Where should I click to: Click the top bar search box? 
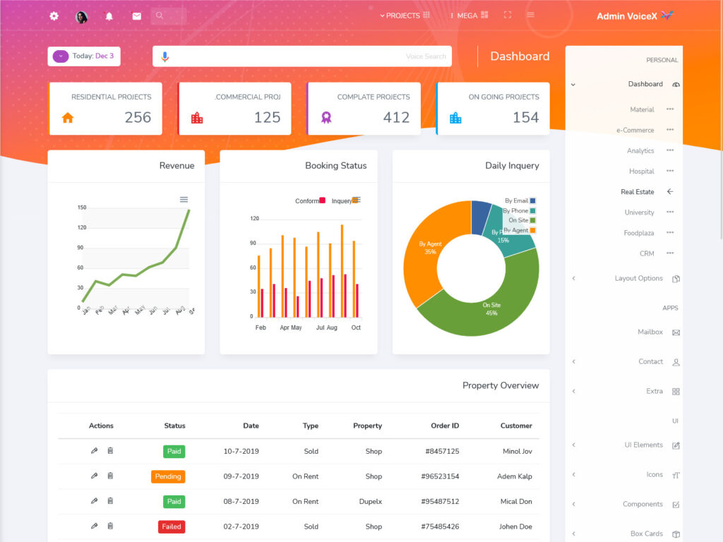169,16
